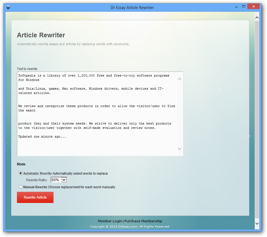Click the 'Article Rewriter' heading
This screenshot has height=237, width=267.
[x=41, y=35]
